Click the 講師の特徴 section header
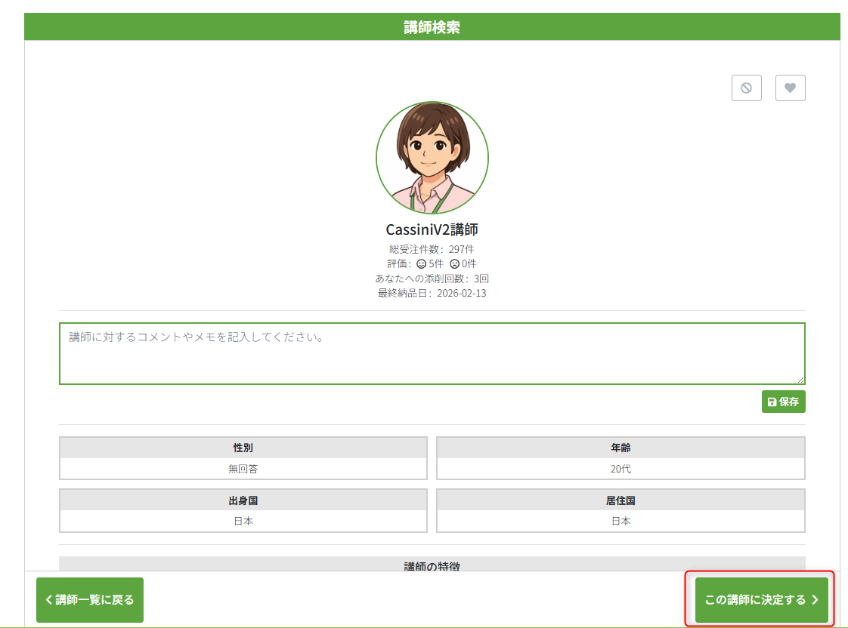 point(432,565)
